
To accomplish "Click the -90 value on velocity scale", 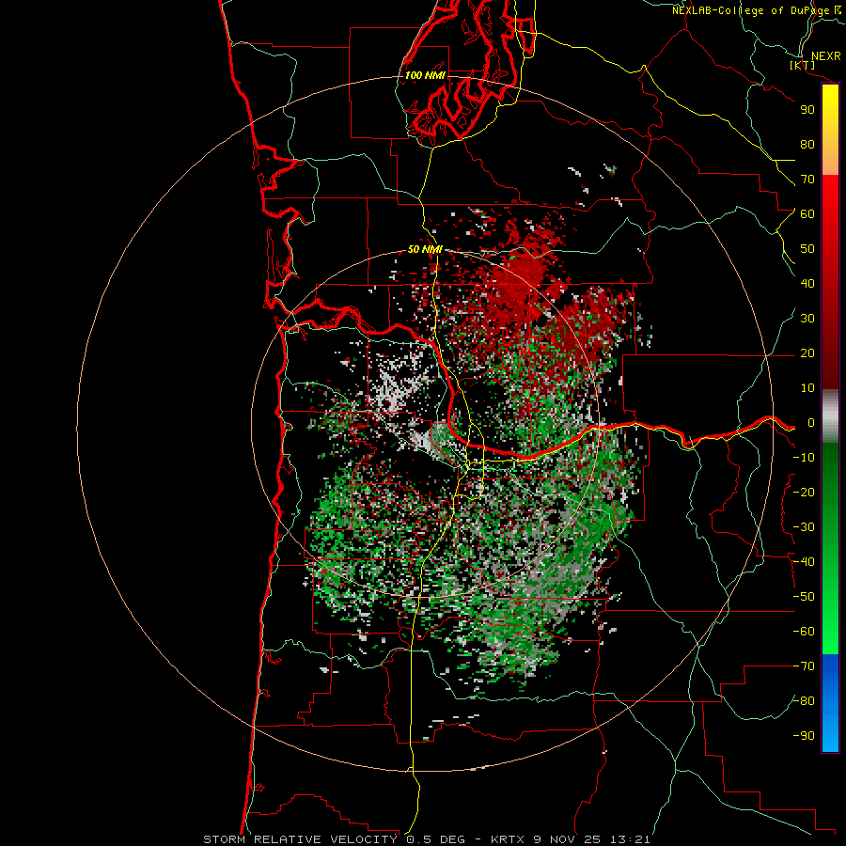I will [804, 736].
